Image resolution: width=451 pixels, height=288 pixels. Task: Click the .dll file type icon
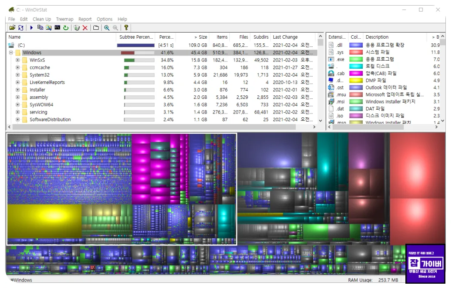coord(331,45)
